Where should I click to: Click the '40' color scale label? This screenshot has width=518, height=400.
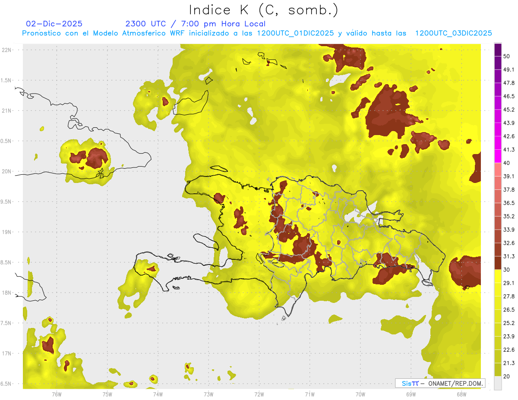(507, 163)
